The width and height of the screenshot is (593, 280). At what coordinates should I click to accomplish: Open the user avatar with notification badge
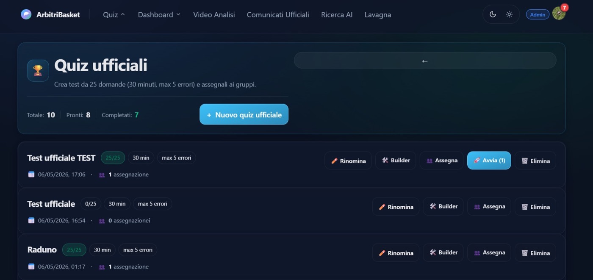click(559, 14)
